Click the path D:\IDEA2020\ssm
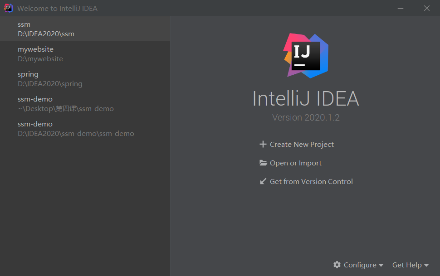The width and height of the screenshot is (440, 276). [46, 34]
